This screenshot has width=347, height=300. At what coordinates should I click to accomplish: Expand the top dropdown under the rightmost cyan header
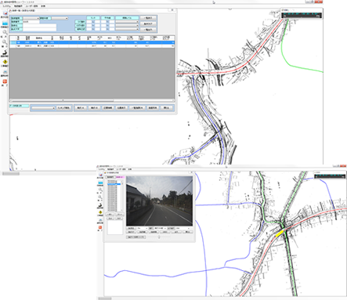point(127,22)
